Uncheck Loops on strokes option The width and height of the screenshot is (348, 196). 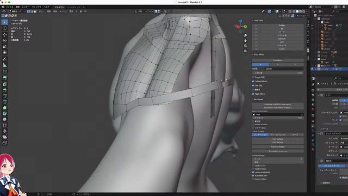click(253, 173)
